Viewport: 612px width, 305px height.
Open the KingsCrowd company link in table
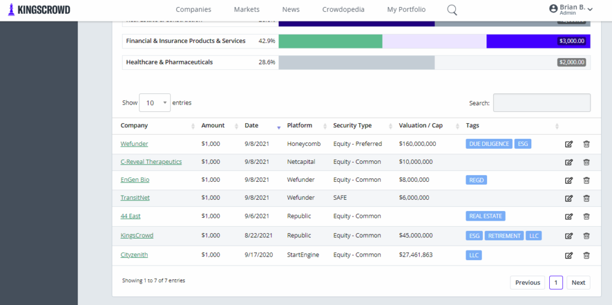[137, 236]
